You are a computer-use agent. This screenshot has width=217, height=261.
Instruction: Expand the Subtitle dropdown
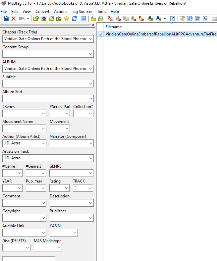pos(91,84)
